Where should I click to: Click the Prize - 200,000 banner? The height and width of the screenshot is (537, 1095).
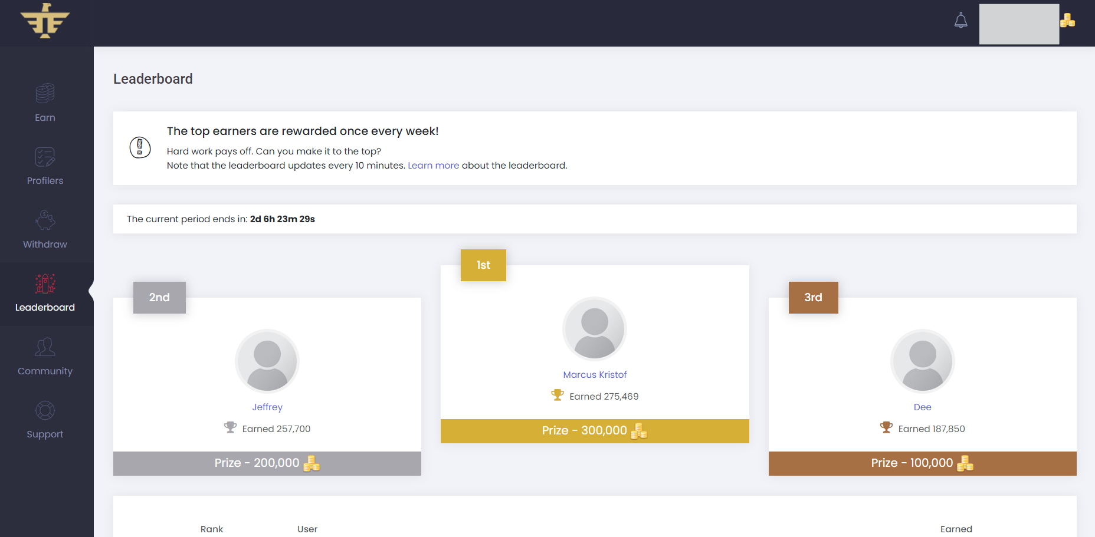coord(267,463)
